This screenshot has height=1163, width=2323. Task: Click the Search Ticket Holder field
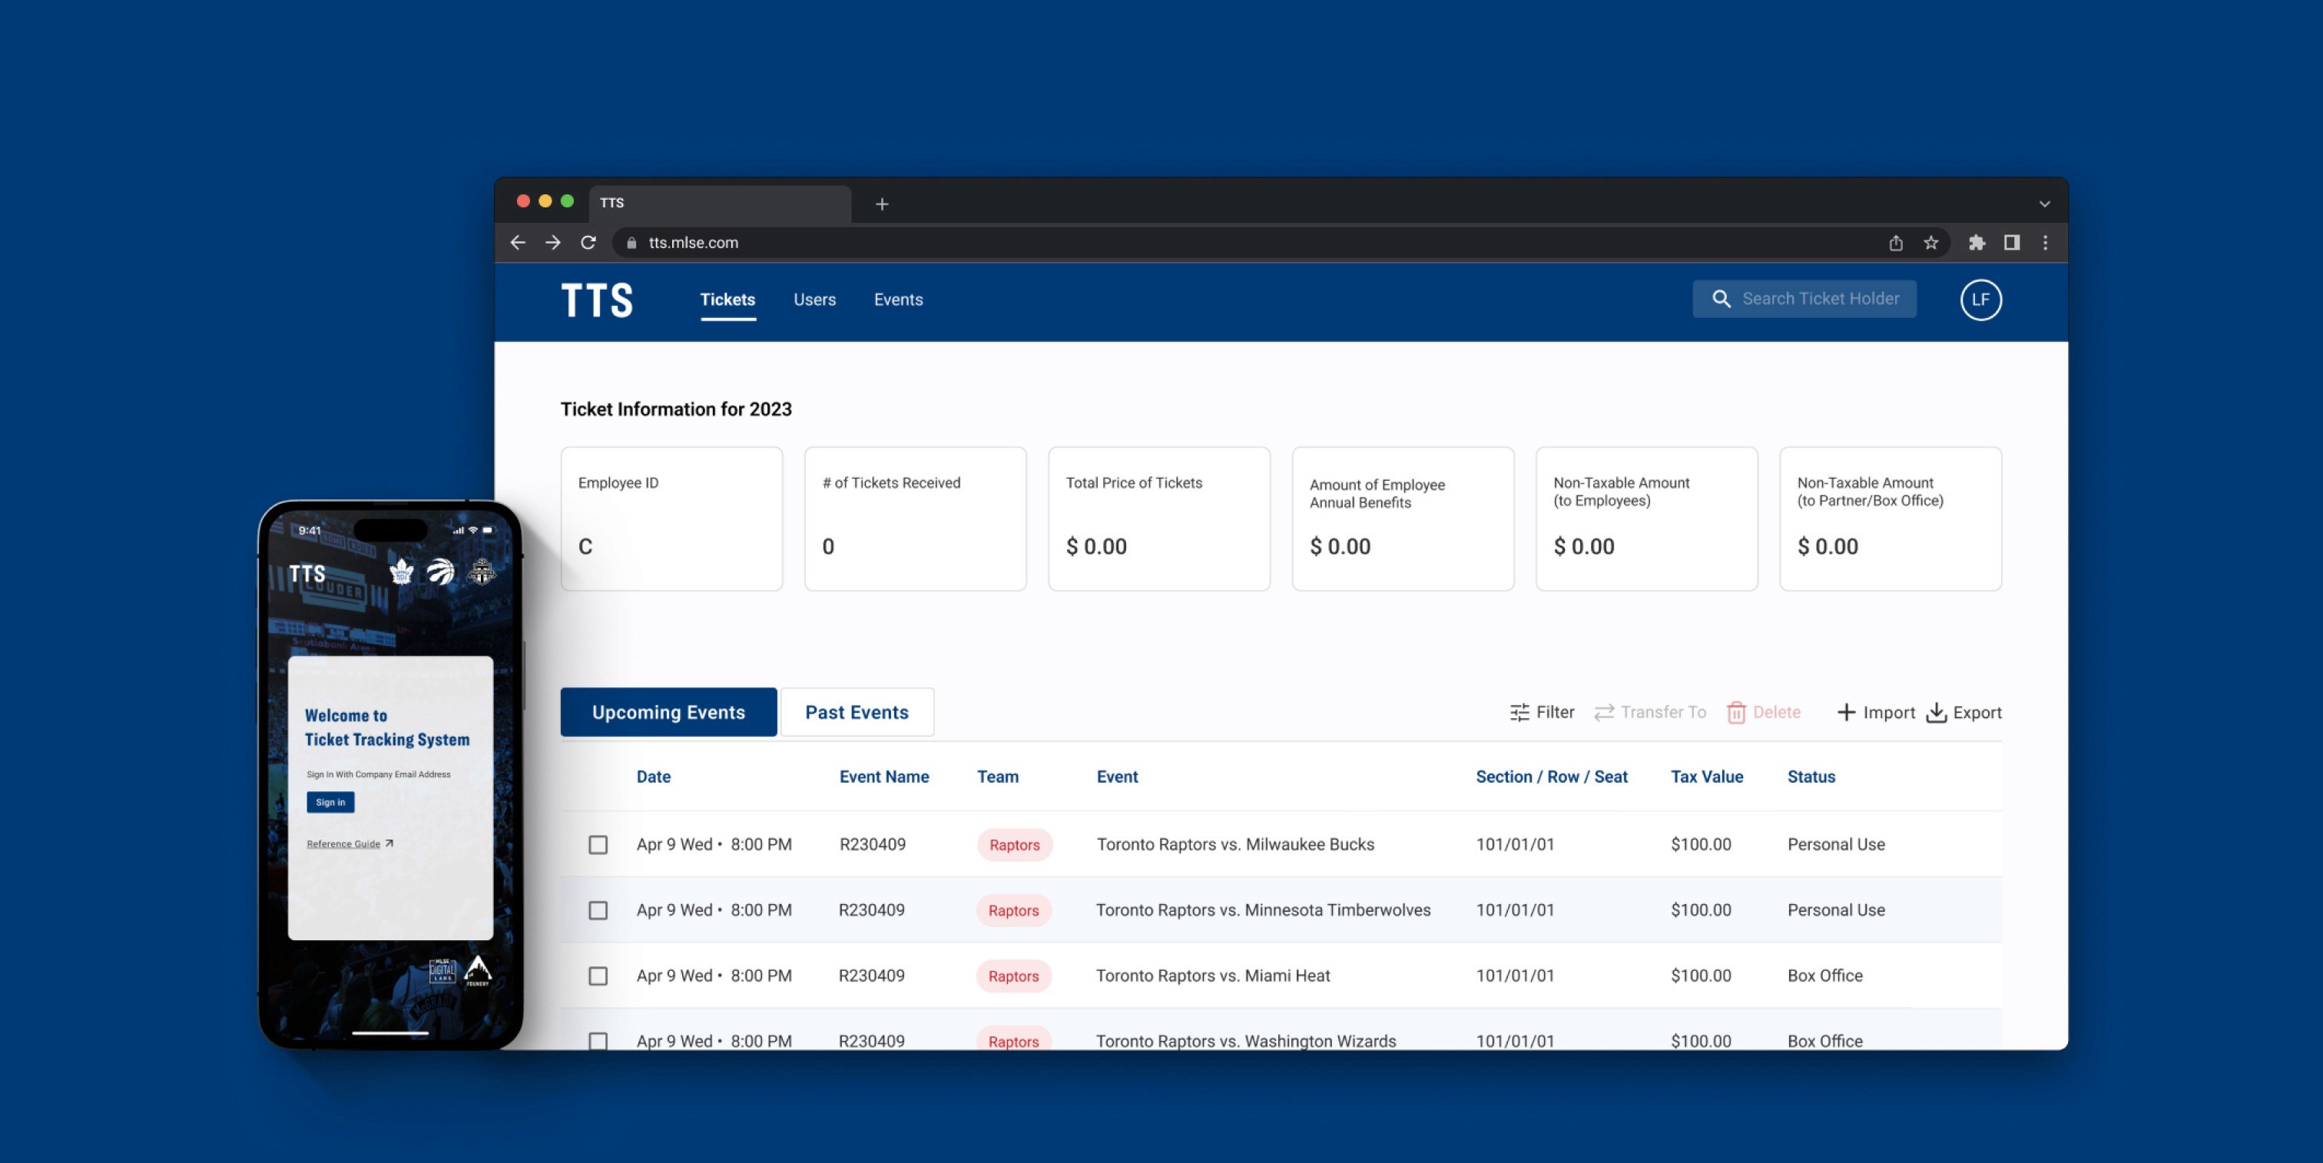tap(1819, 298)
